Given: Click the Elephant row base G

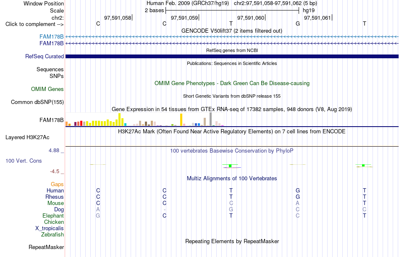Looking at the screenshot, I should tap(98, 215).
